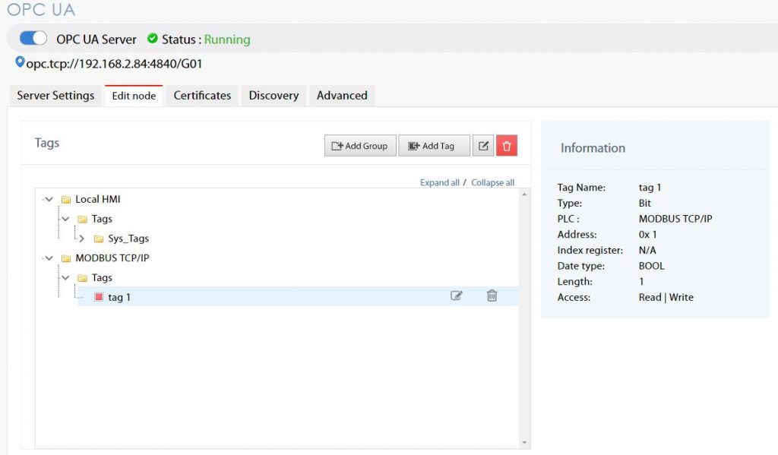Toggle the OPC UA Server switch off

click(x=33, y=39)
